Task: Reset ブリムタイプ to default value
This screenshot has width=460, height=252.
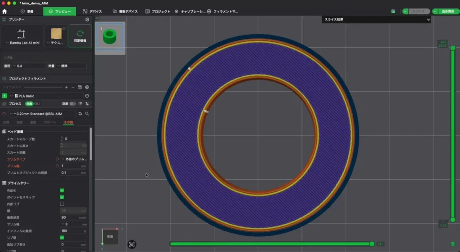Action: pyautogui.click(x=57, y=159)
